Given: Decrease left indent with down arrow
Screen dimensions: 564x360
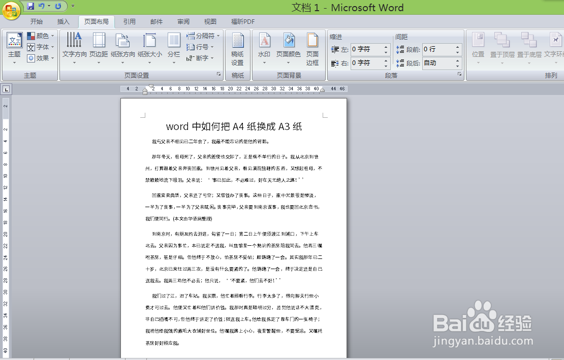Looking at the screenshot, I should [386, 52].
